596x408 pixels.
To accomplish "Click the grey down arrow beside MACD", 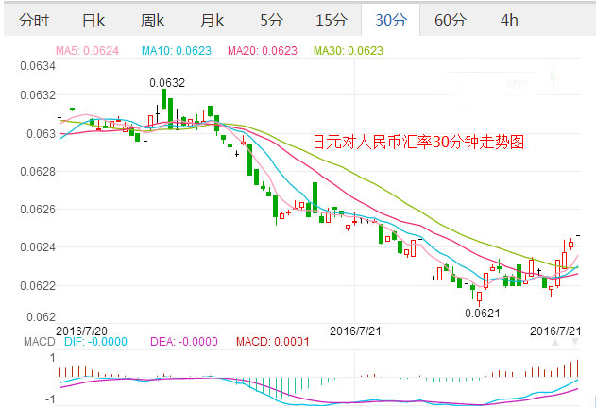I will pyautogui.click(x=575, y=342).
